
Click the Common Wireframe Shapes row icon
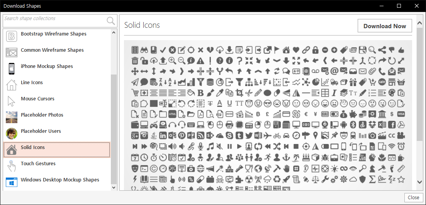pyautogui.click(x=12, y=53)
